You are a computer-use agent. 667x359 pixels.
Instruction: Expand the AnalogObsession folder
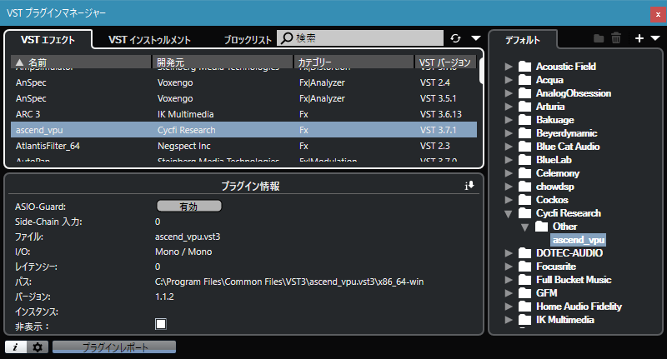pos(509,93)
